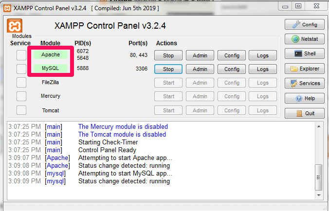Stop the MySQL module
Image resolution: width=329 pixels, height=211 pixels.
168,69
